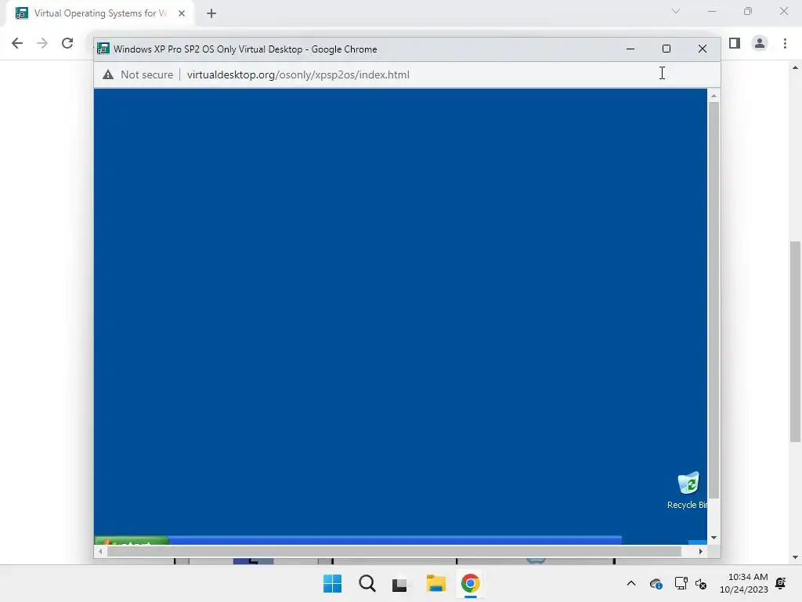
Task: Click popup vertical scrollbar up arrow
Action: click(713, 95)
